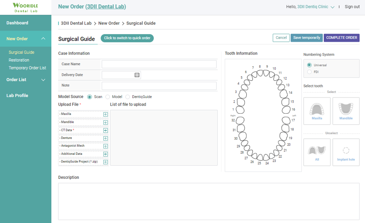
Task: Click Save temporarily button
Action: pyautogui.click(x=306, y=38)
